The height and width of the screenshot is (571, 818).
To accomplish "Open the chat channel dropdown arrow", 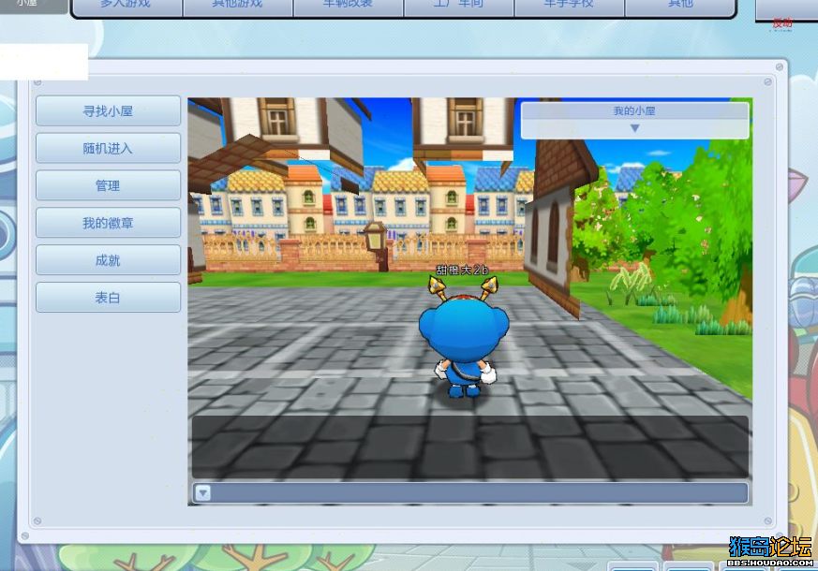I will pyautogui.click(x=203, y=493).
